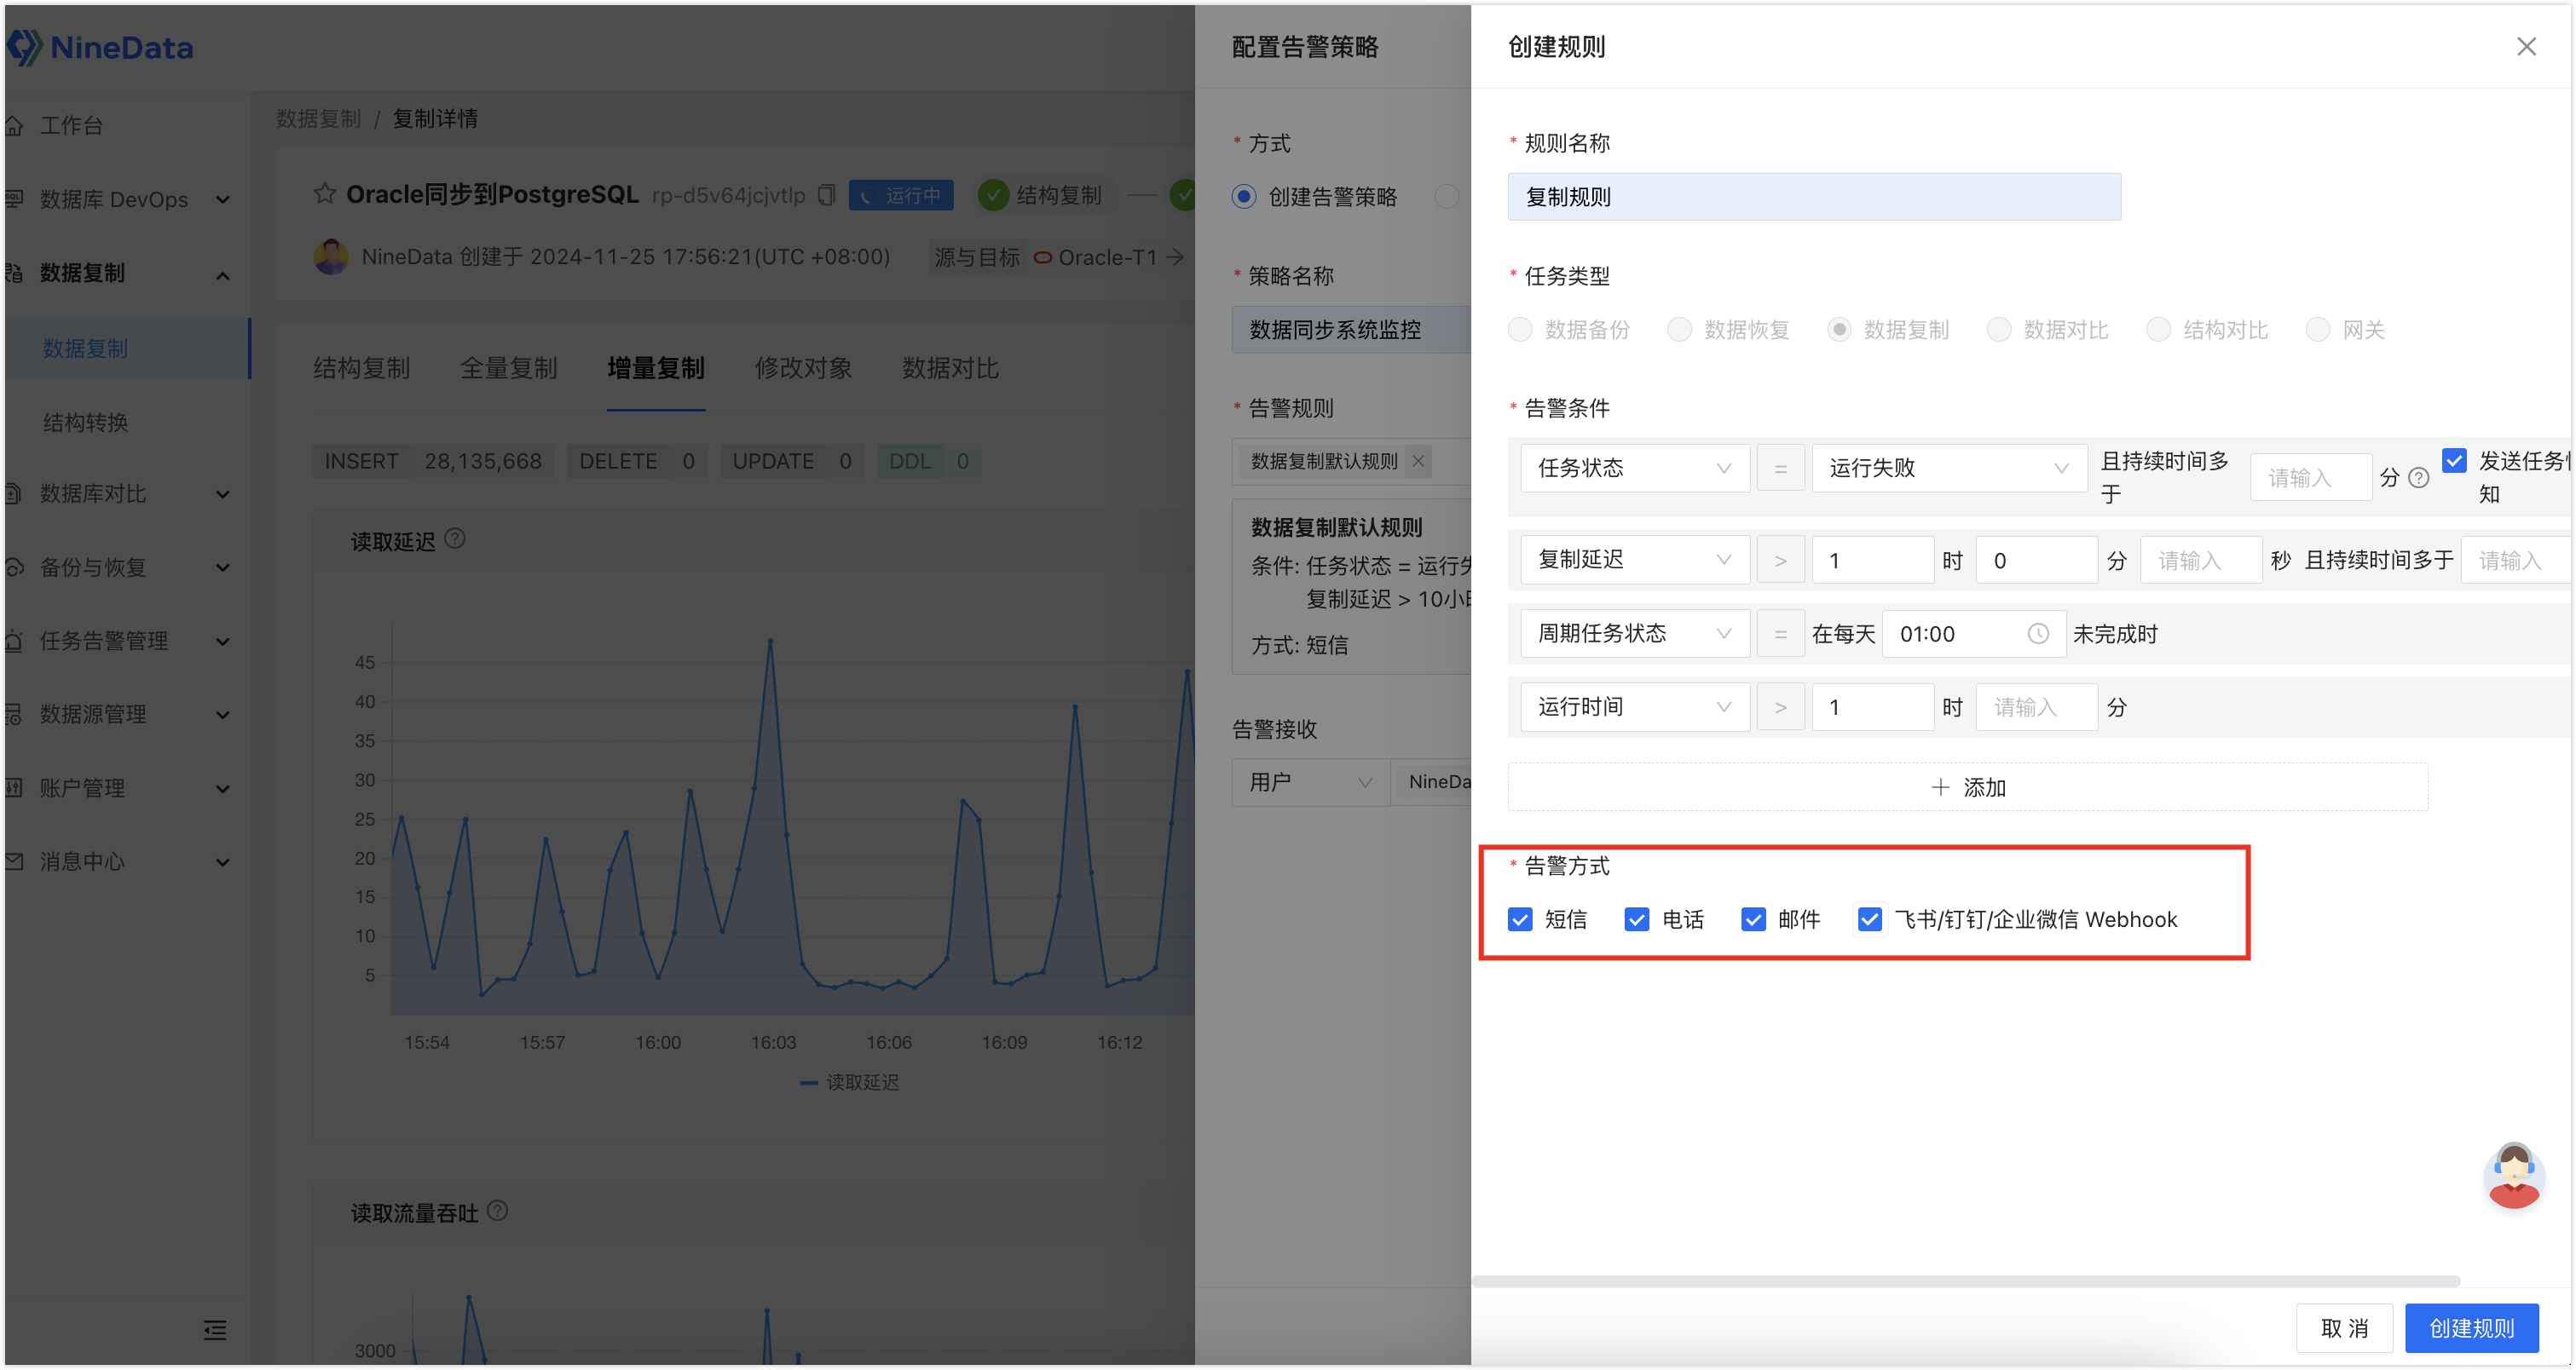Viewport: 2576px width, 1370px height.
Task: Click the help icon next to 读取延迟
Action: [455, 539]
